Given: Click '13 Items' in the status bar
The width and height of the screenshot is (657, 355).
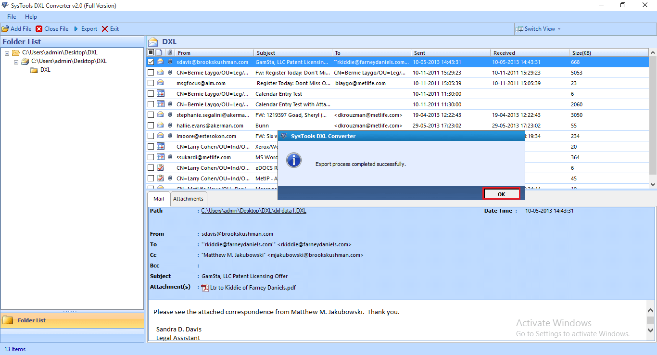Looking at the screenshot, I should [x=15, y=349].
